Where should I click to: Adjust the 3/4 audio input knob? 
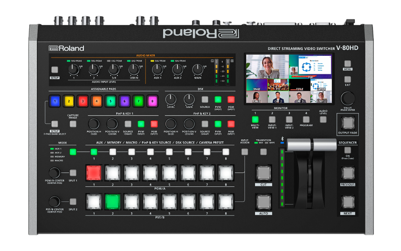[114, 69]
